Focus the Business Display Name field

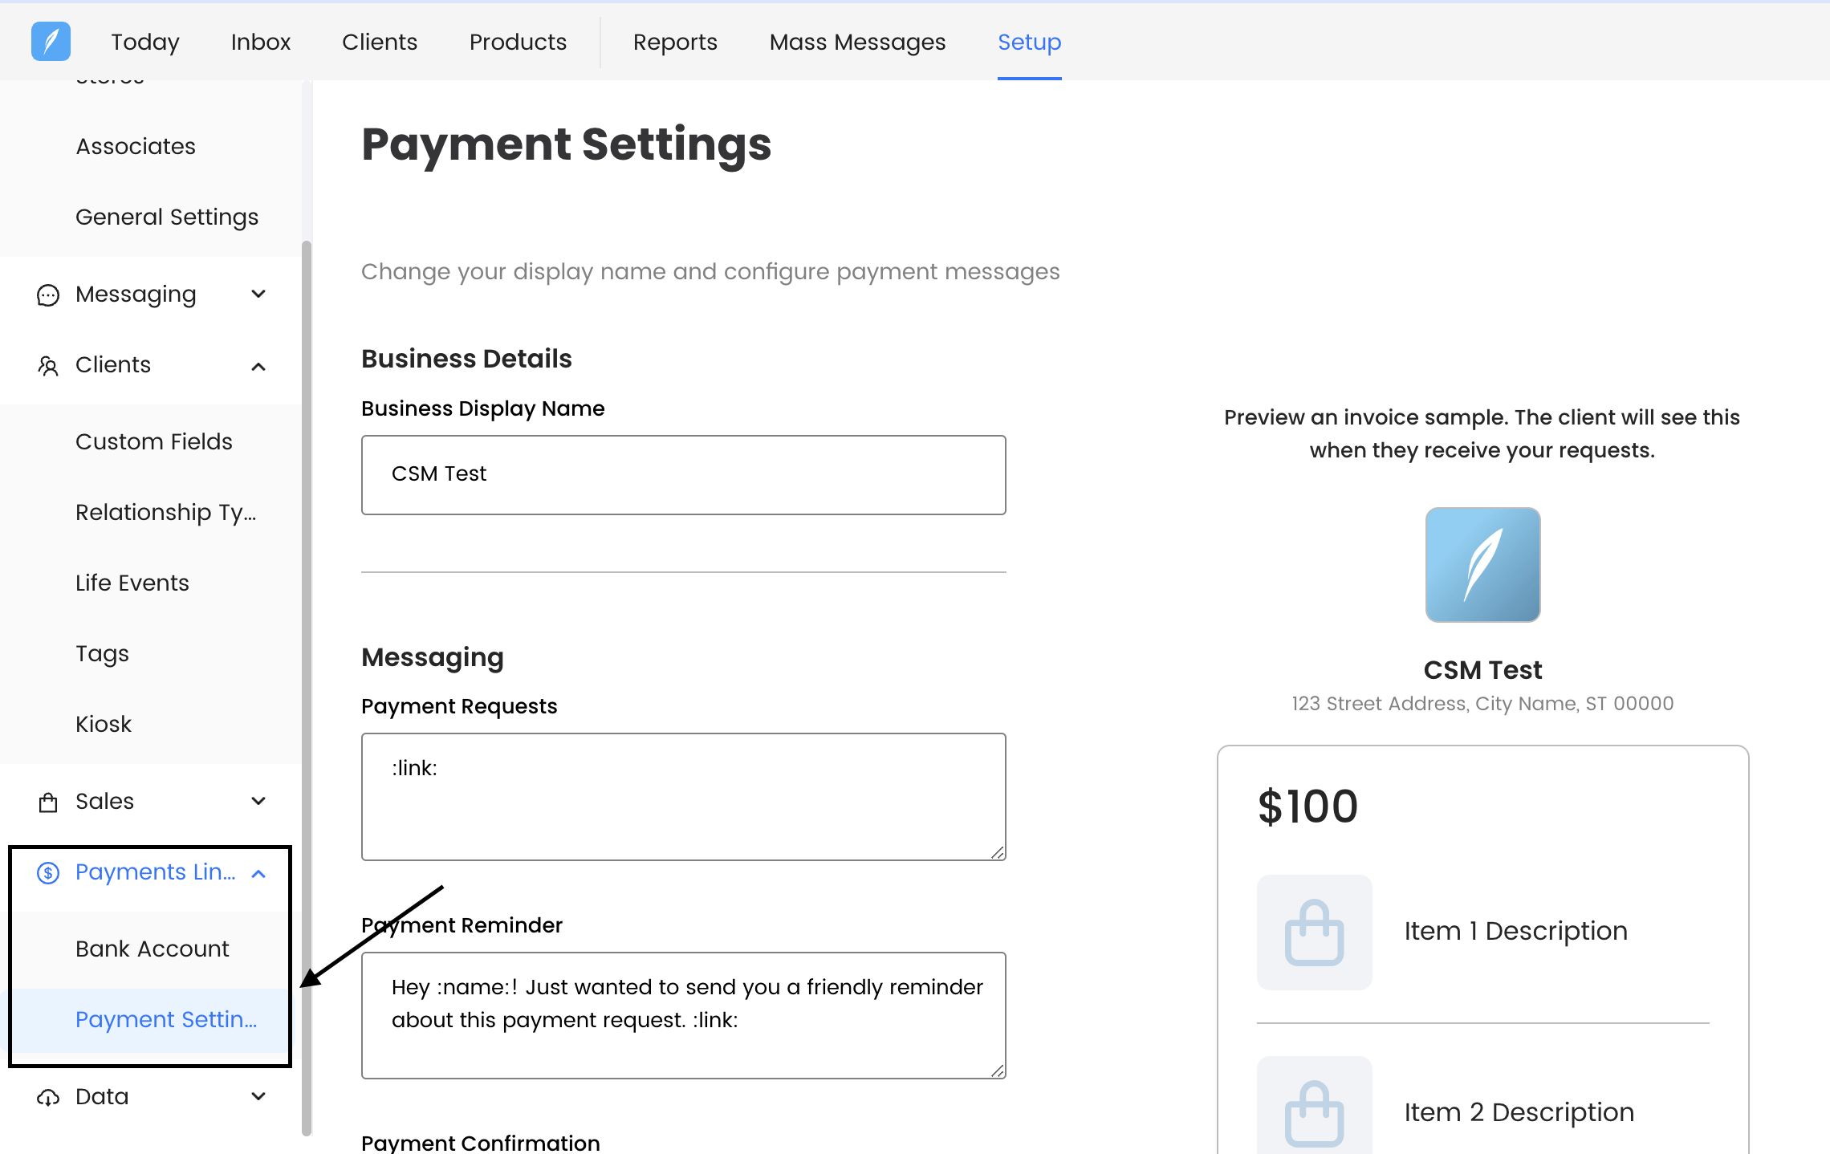[683, 474]
